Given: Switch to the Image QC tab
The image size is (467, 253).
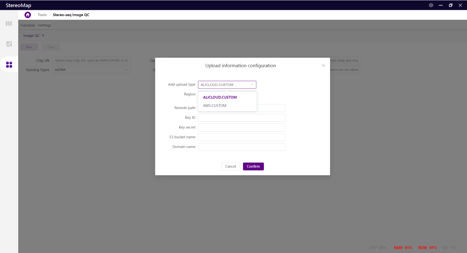Looking at the screenshot, I should pyautogui.click(x=31, y=36).
